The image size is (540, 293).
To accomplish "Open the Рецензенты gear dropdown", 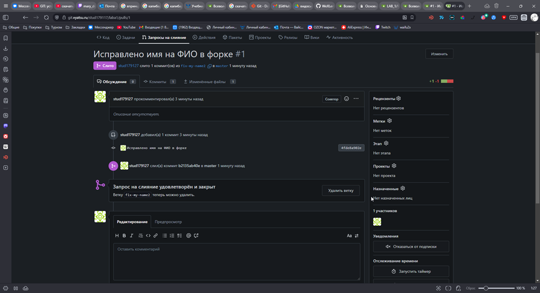I will tap(399, 98).
